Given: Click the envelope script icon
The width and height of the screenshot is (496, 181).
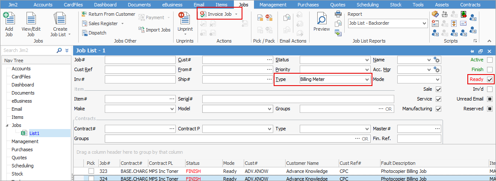Looking at the screenshot, I should 464,23.
